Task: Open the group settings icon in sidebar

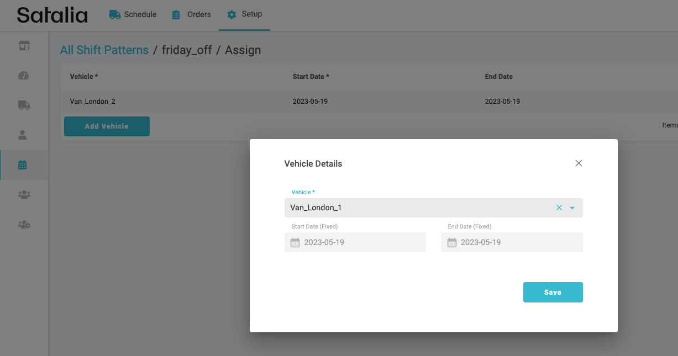Action: [x=24, y=225]
